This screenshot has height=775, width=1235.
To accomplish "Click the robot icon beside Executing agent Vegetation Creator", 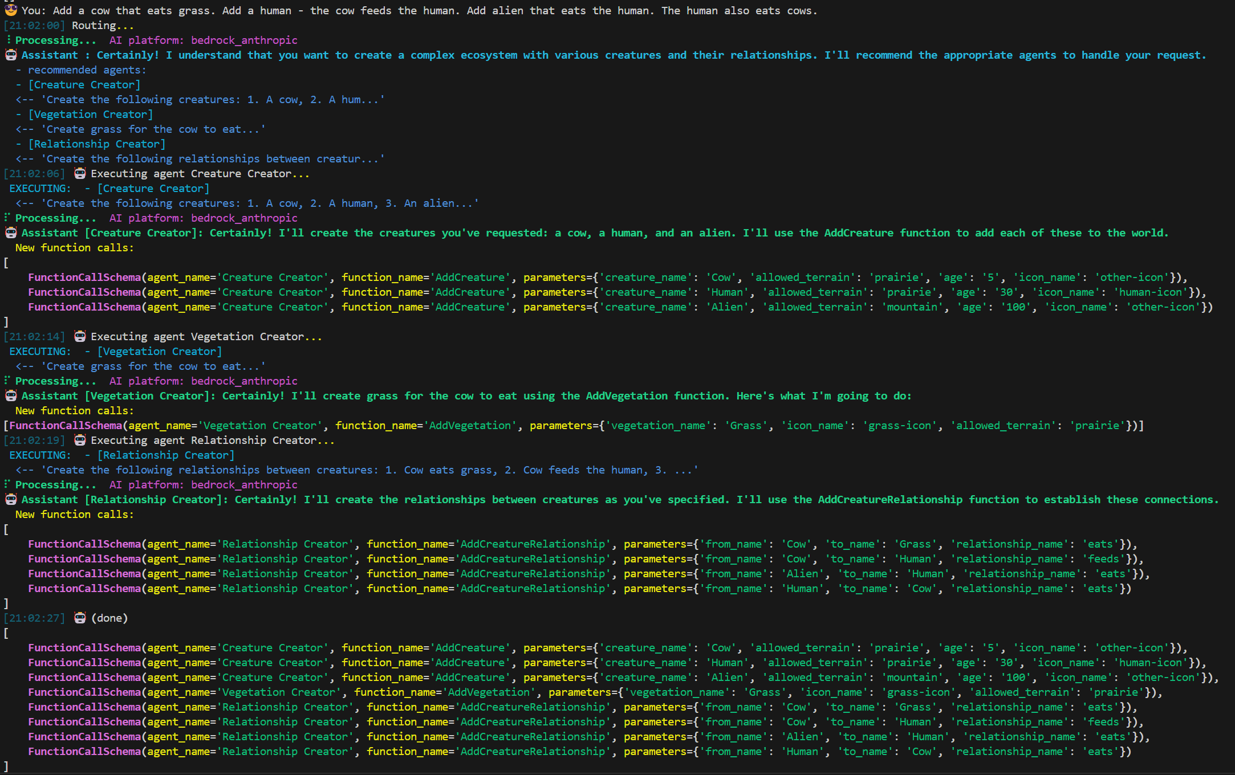I will coord(80,336).
